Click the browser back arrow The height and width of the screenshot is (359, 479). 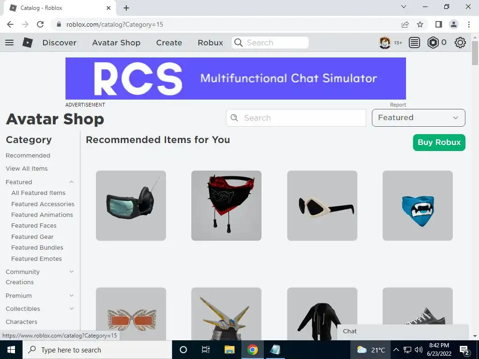tap(10, 24)
